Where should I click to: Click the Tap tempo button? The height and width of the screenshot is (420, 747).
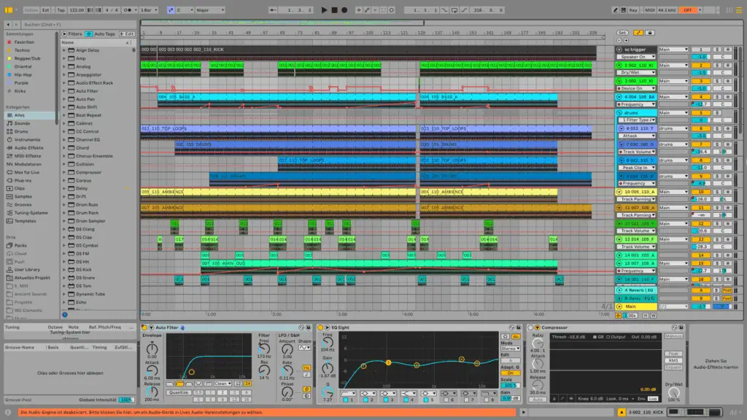(x=61, y=10)
